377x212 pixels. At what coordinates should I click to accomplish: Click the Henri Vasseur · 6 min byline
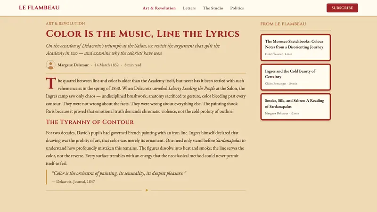[279, 54]
